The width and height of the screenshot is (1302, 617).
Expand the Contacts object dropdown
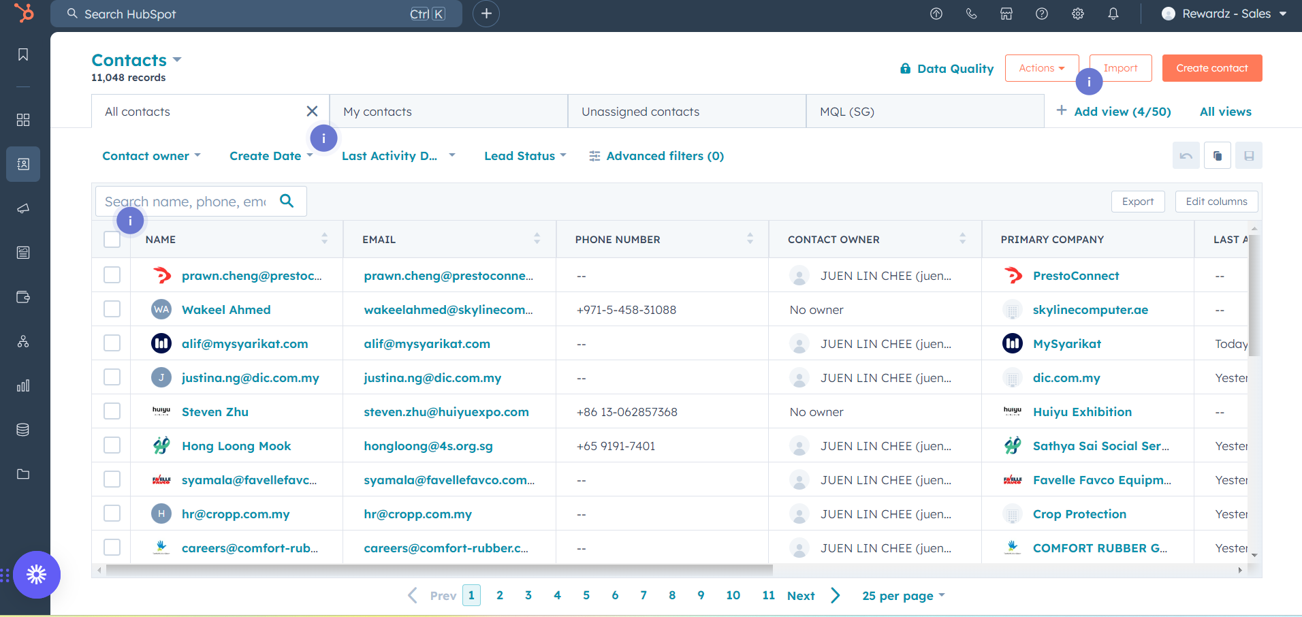137,60
